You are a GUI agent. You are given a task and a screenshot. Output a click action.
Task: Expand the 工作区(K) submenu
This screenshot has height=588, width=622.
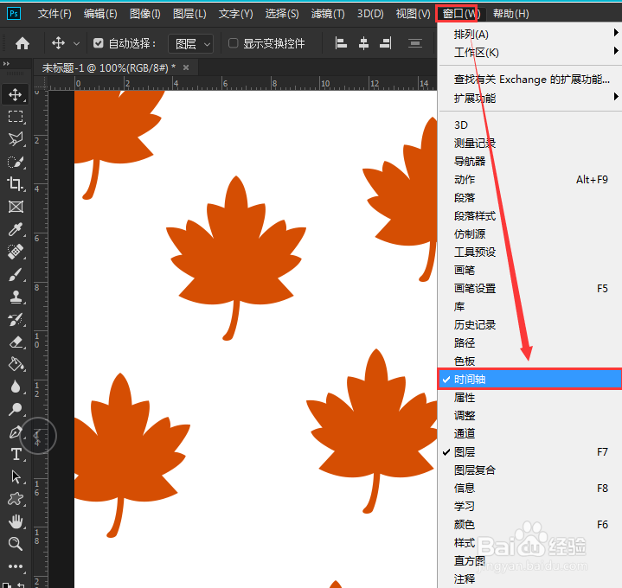tap(529, 53)
